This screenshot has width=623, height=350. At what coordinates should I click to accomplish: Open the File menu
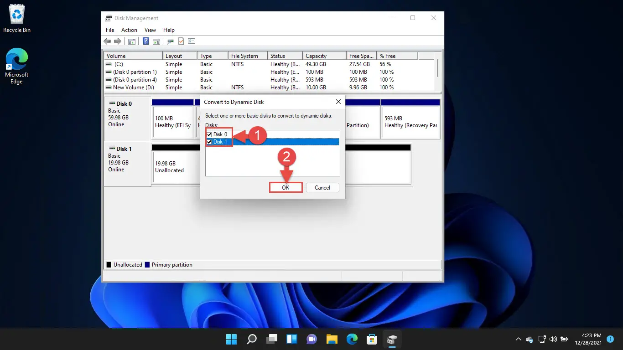(110, 30)
